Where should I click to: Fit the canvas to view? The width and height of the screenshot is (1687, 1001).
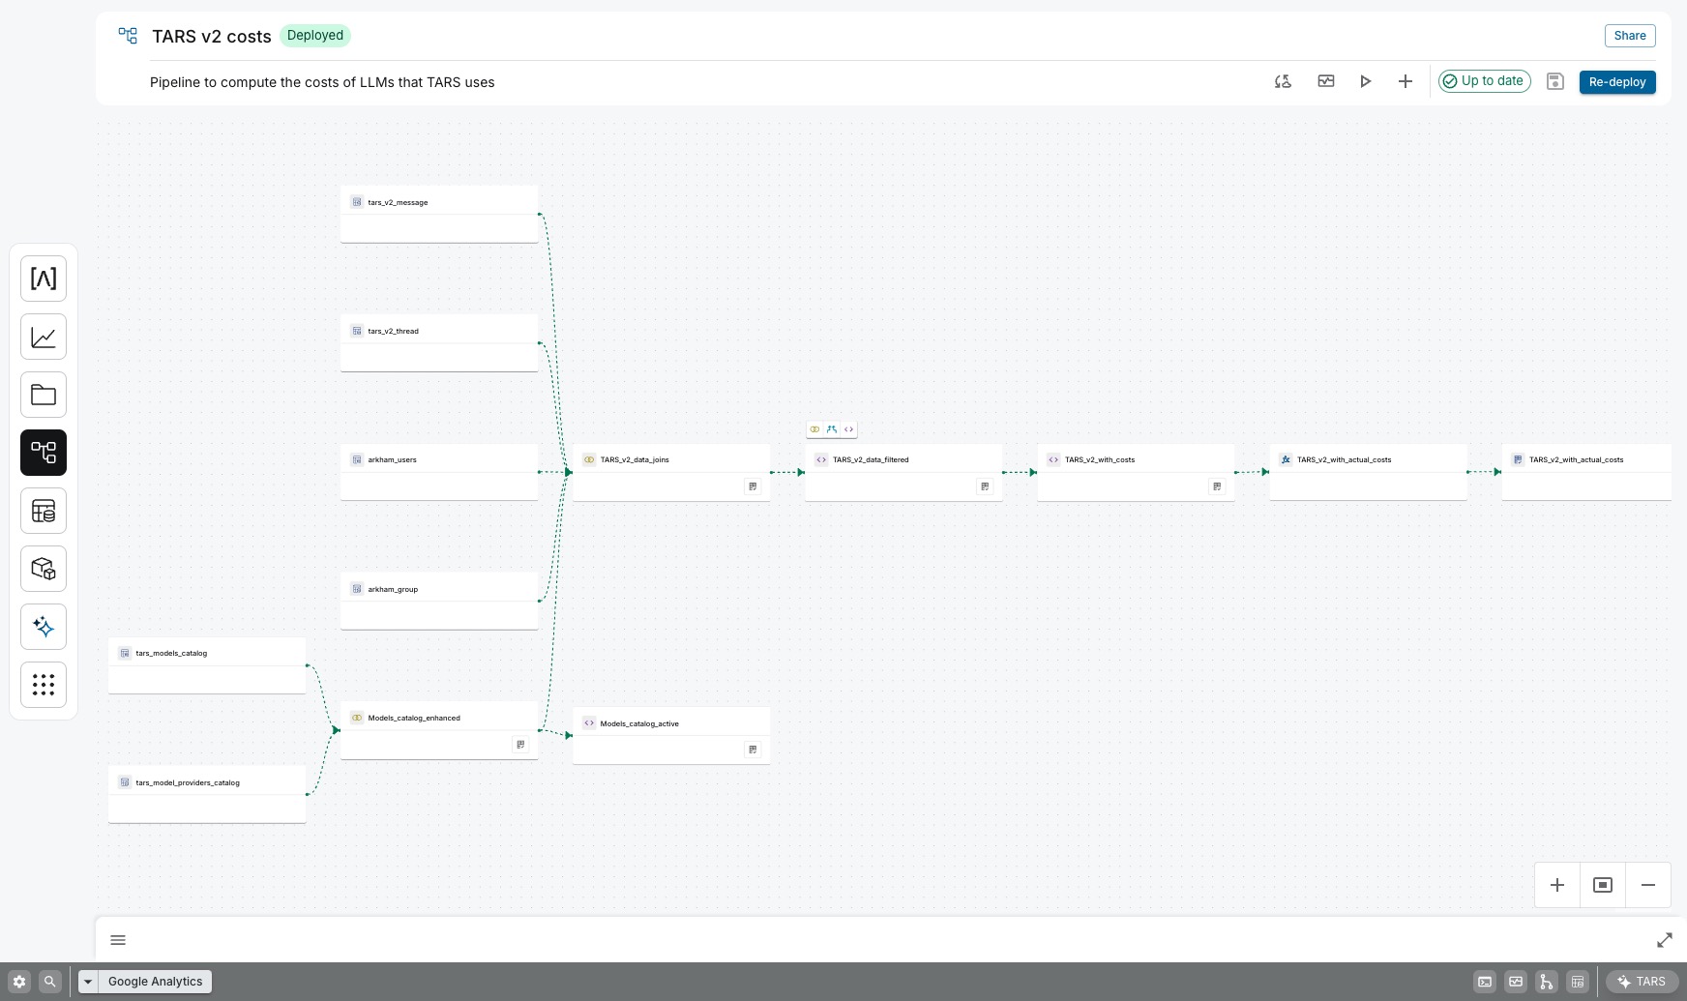coord(1603,885)
